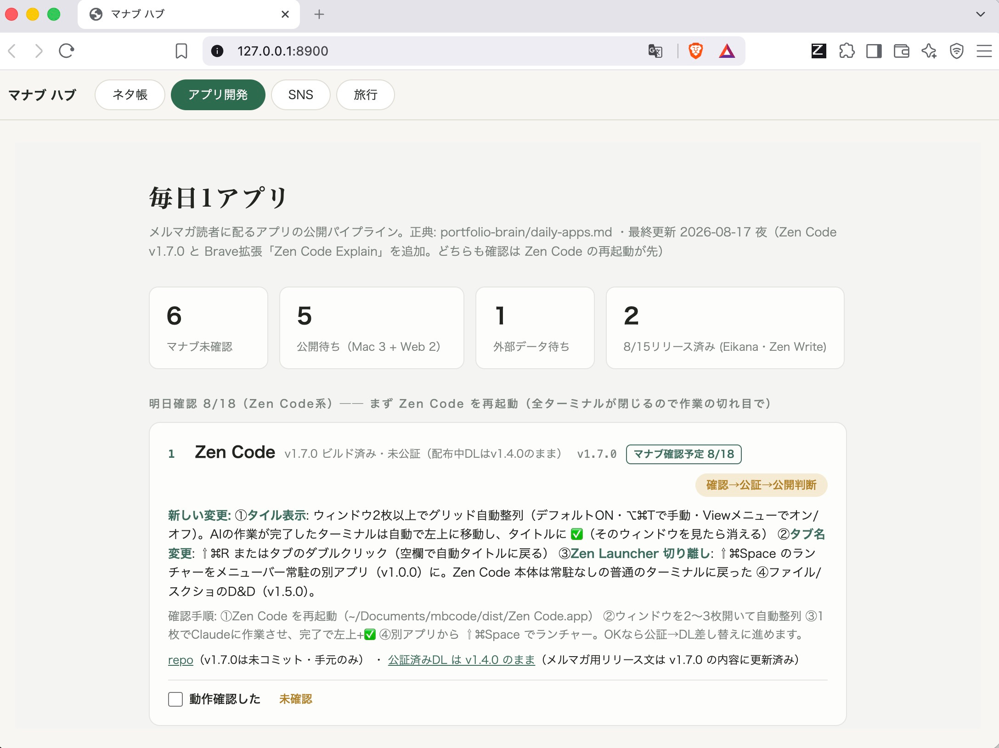Go to the 旅行 tab
The width and height of the screenshot is (999, 748).
coord(366,95)
